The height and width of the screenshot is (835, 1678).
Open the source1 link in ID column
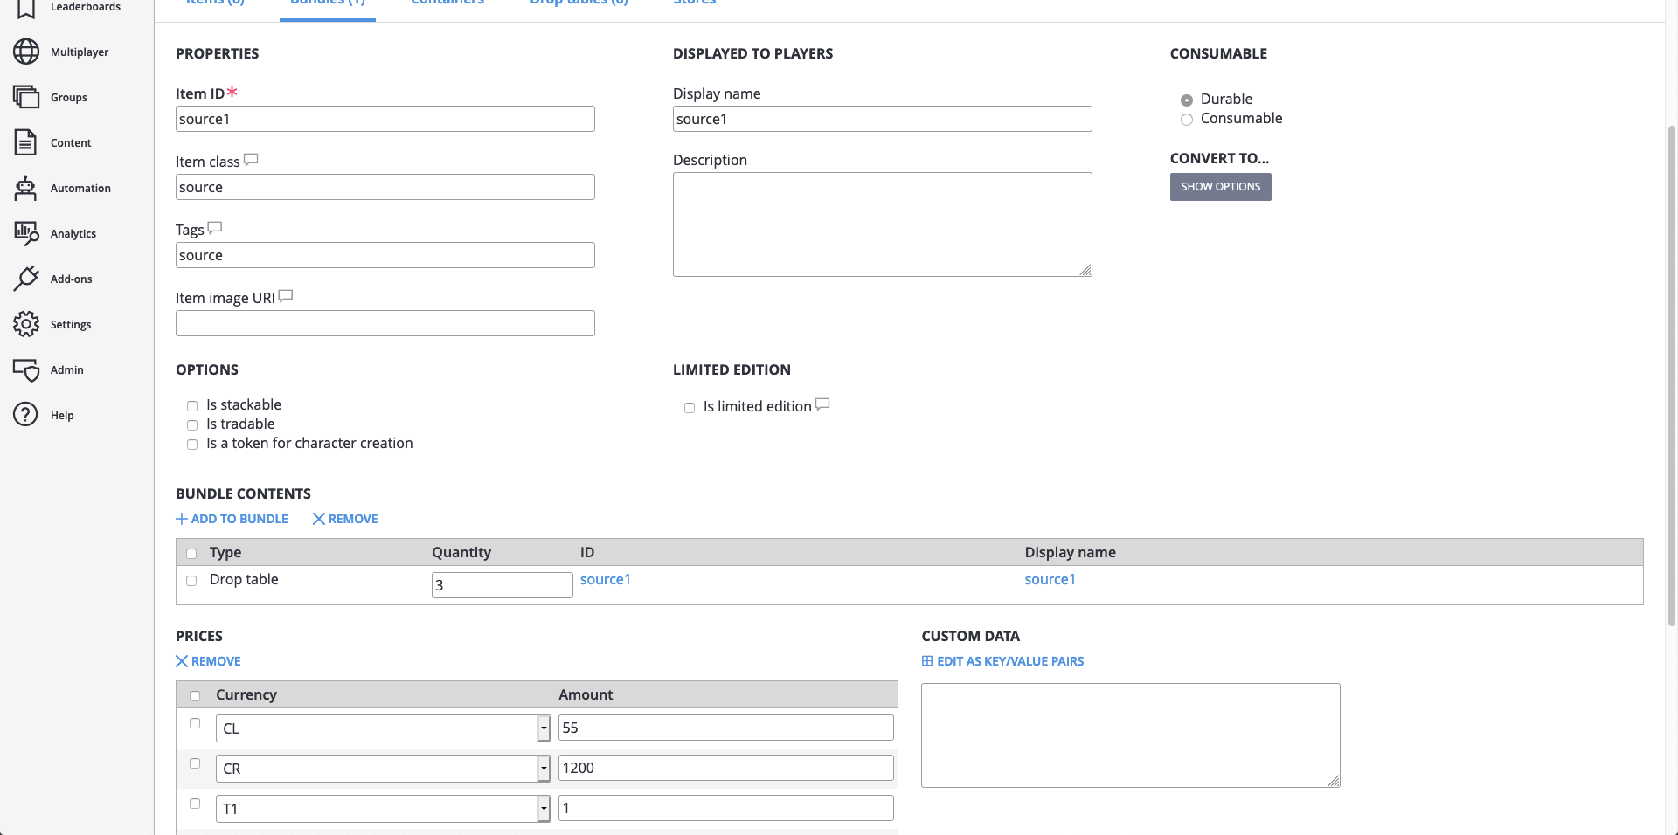tap(605, 579)
